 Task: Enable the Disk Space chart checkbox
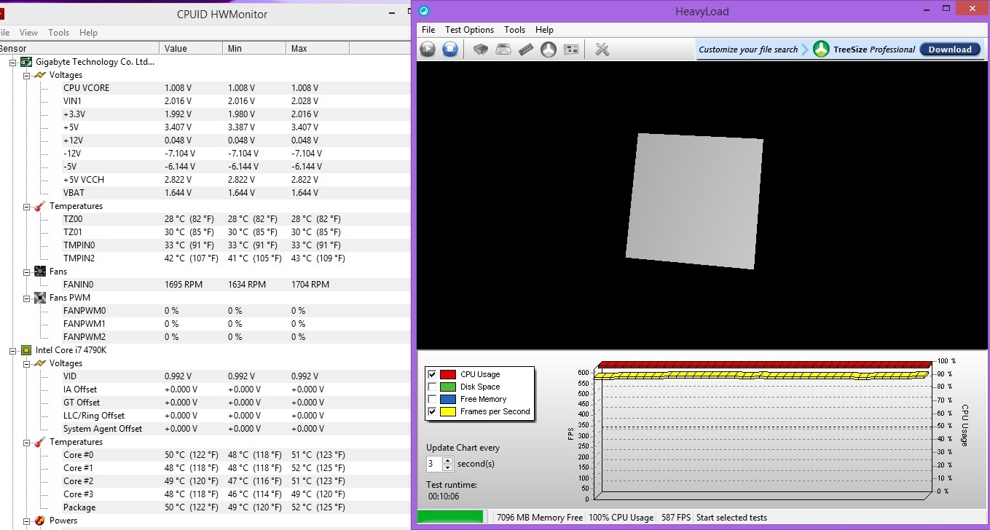coord(432,387)
